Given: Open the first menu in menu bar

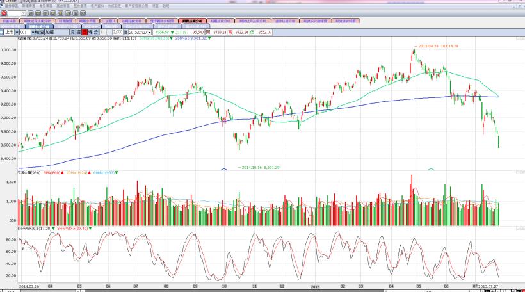Looking at the screenshot, I should click(9, 6).
